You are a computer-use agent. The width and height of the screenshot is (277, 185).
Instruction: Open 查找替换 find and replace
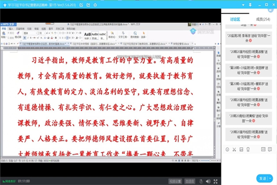click(x=135, y=35)
